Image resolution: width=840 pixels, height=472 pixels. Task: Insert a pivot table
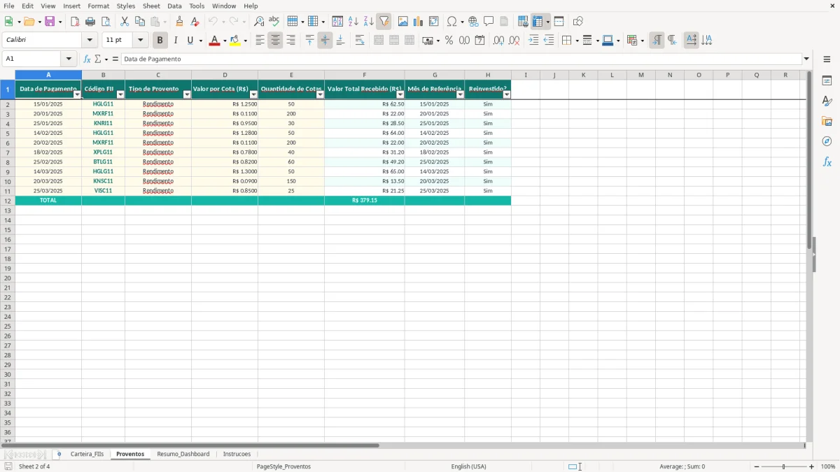click(x=434, y=22)
